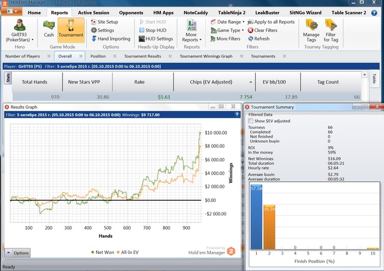Click the EV bb/100 column header
The height and width of the screenshot is (271, 384).
tap(278, 82)
